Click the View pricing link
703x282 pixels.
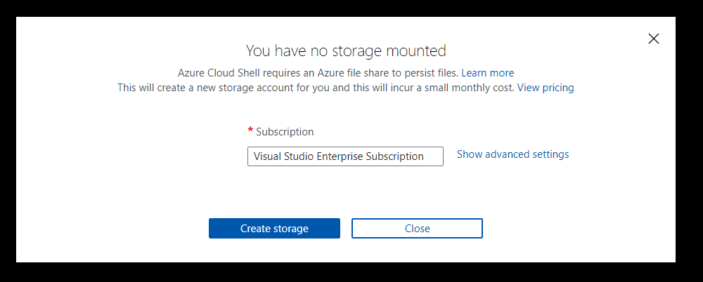coord(546,88)
